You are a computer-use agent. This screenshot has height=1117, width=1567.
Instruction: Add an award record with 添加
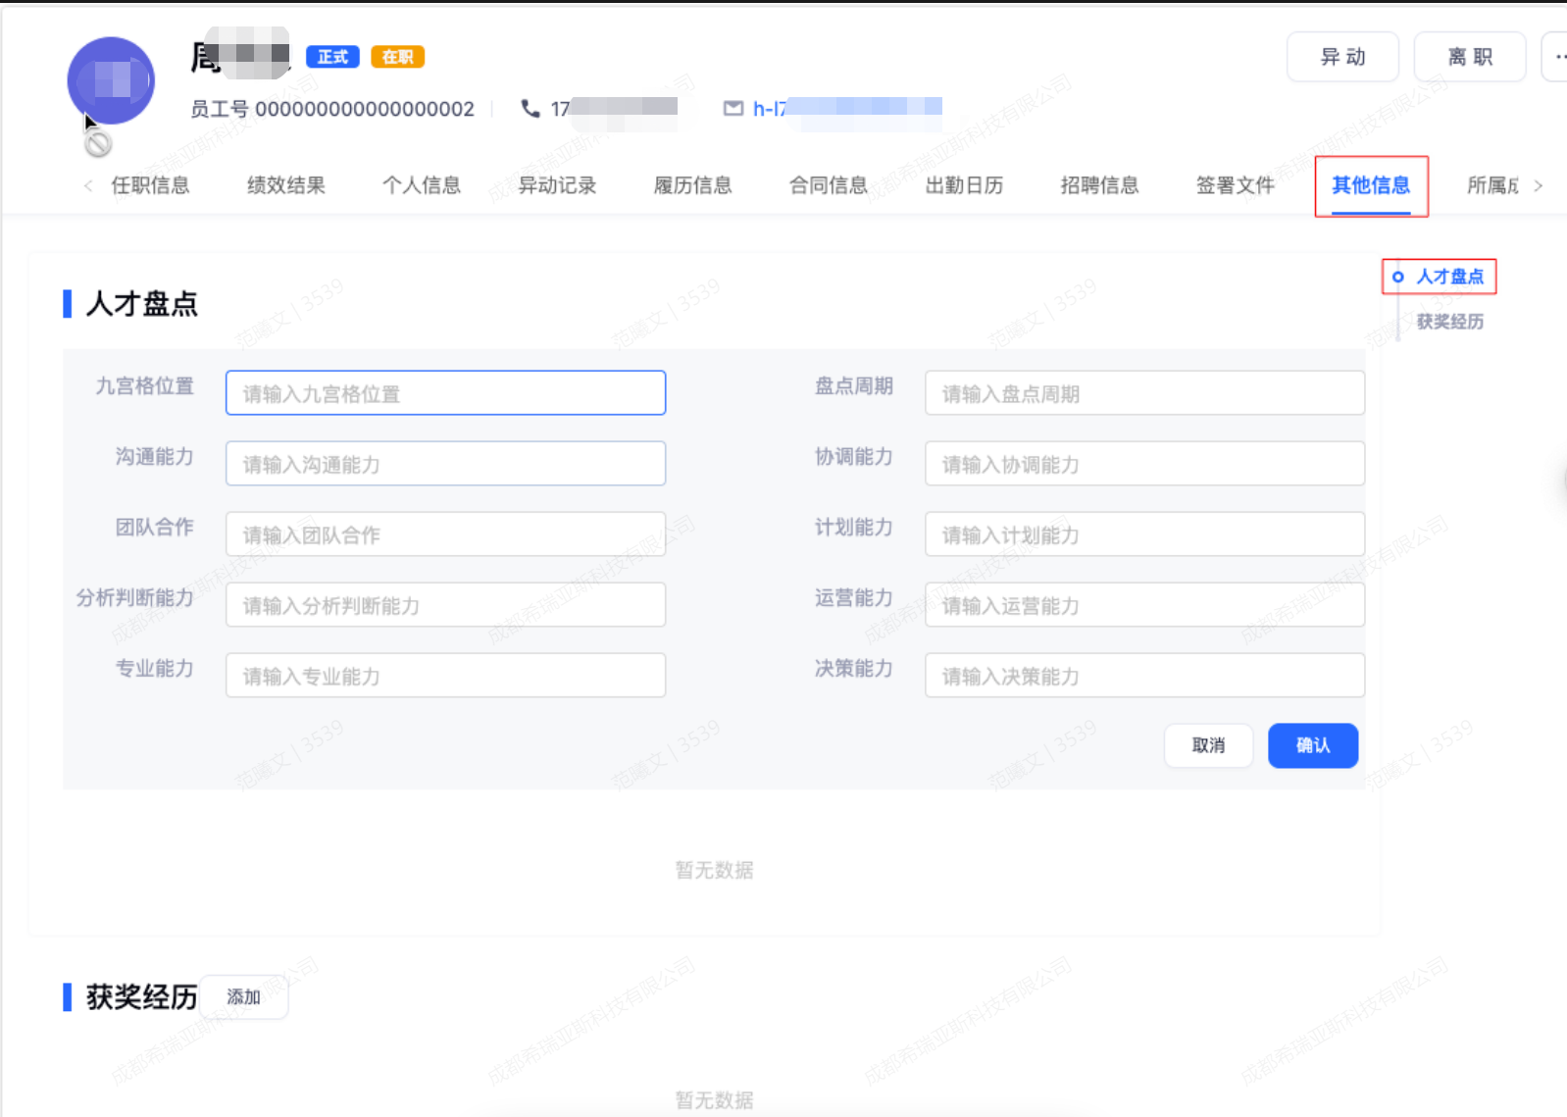(x=243, y=997)
